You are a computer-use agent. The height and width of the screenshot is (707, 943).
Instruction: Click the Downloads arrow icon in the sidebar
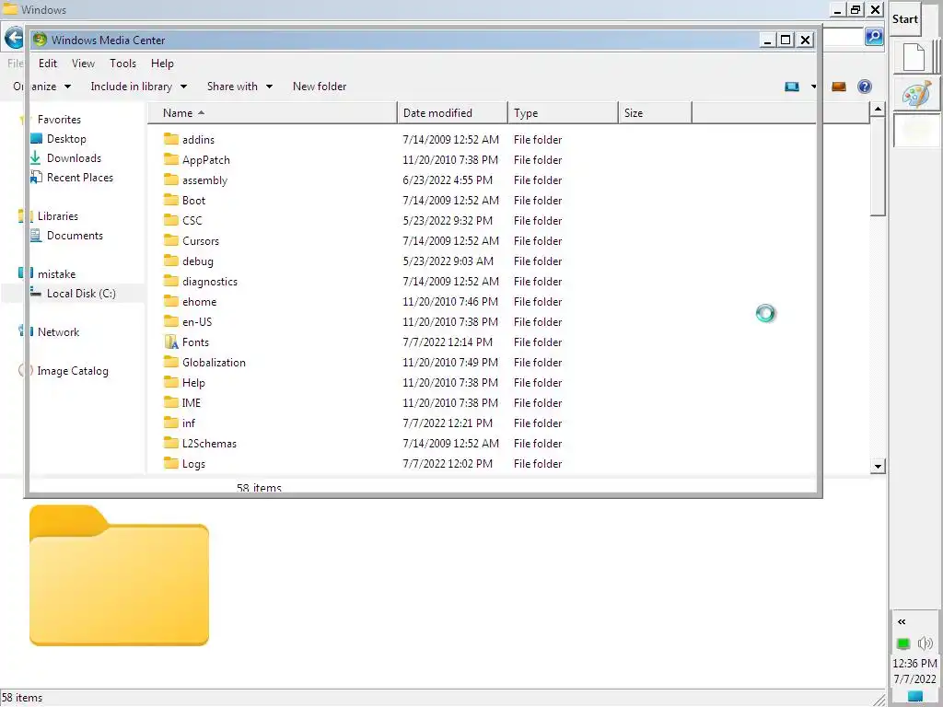[x=36, y=157]
